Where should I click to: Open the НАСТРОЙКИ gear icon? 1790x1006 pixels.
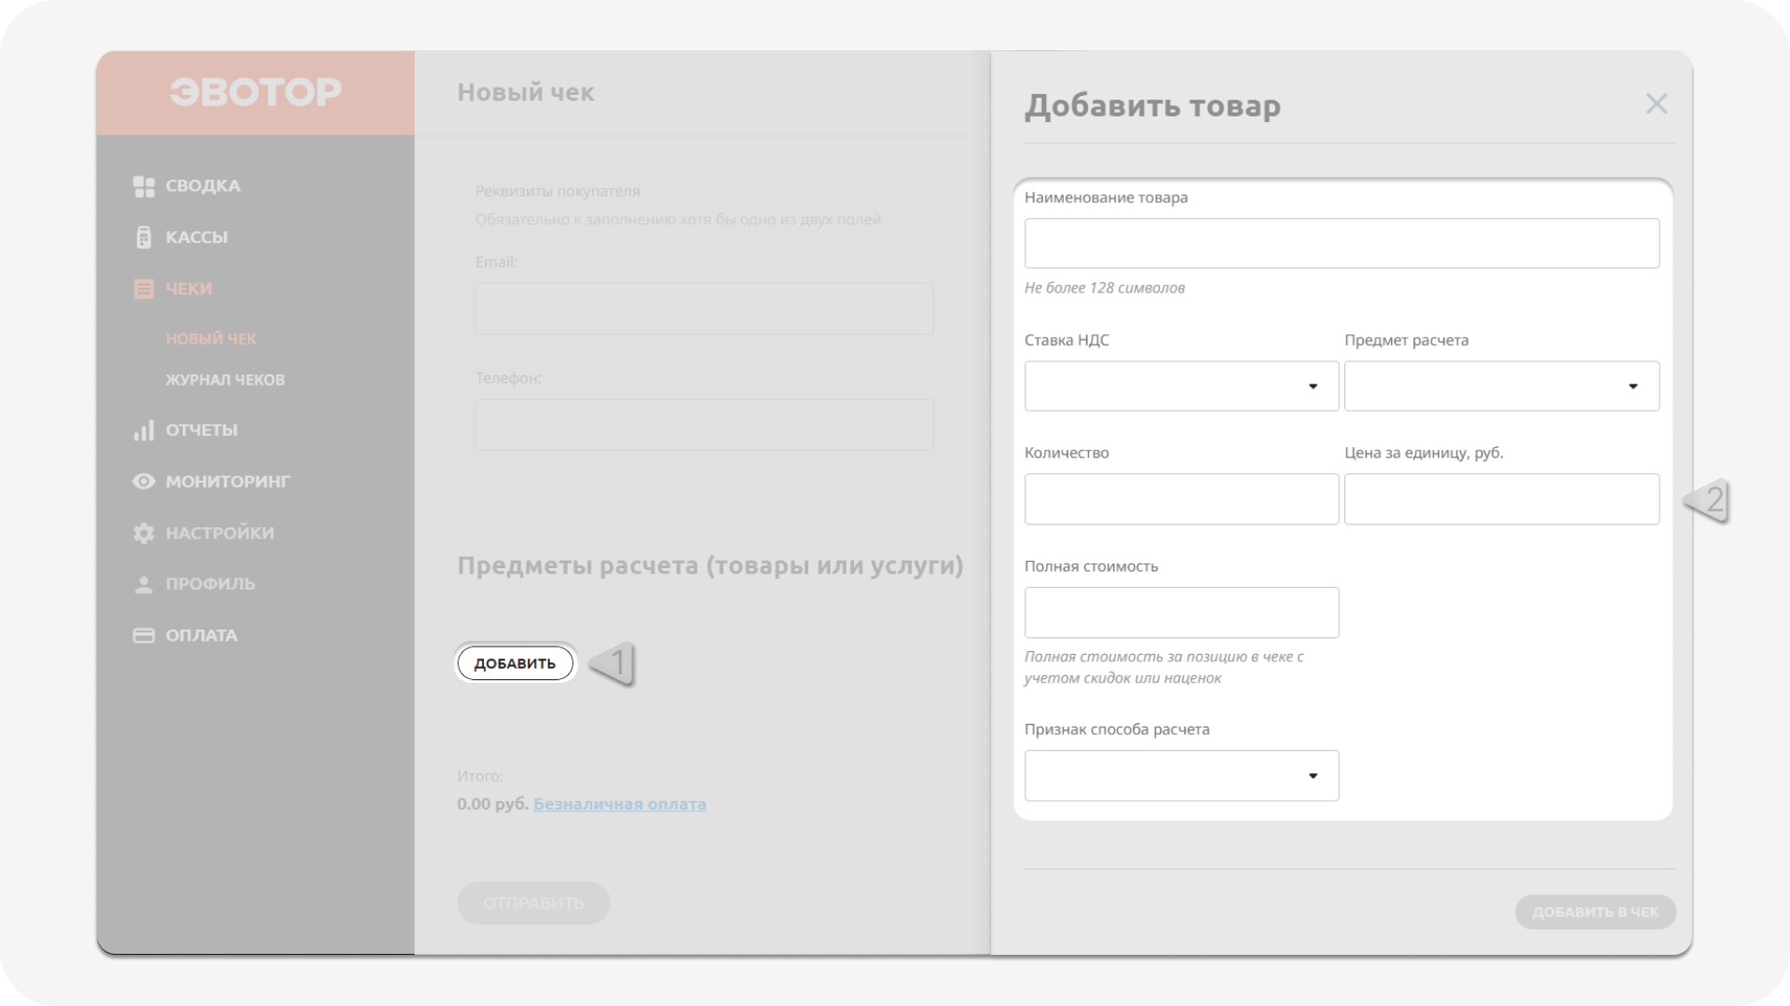click(145, 533)
